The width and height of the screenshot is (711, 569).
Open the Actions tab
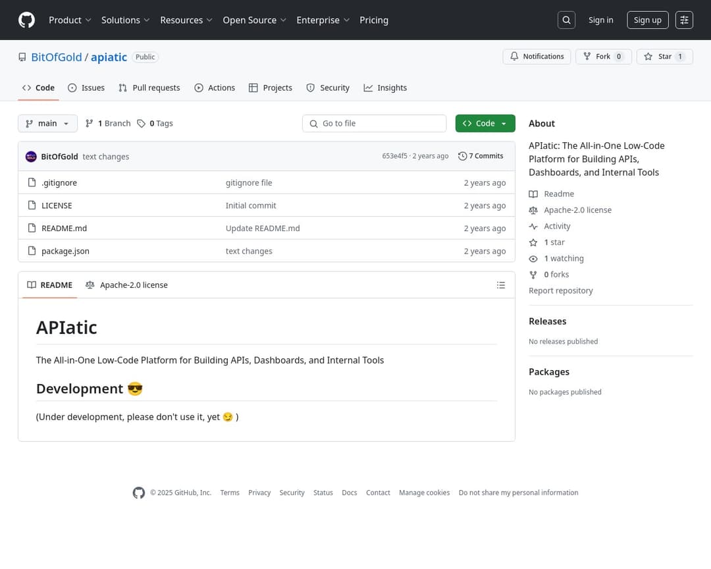[215, 88]
